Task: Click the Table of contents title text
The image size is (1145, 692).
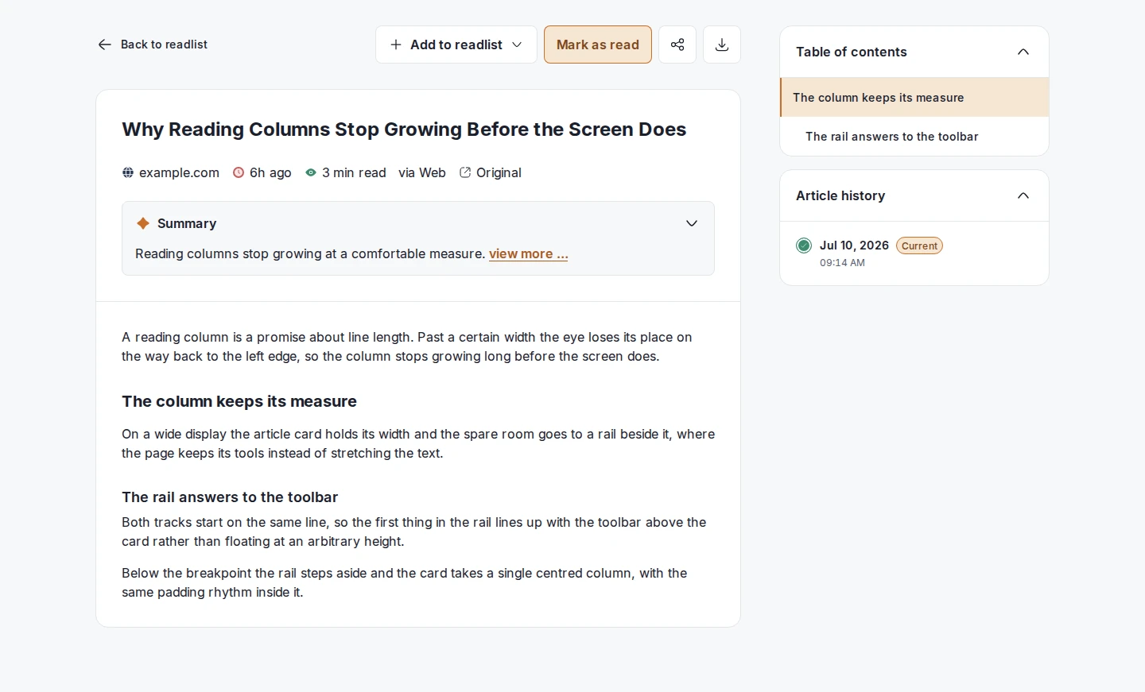Action: click(x=852, y=52)
